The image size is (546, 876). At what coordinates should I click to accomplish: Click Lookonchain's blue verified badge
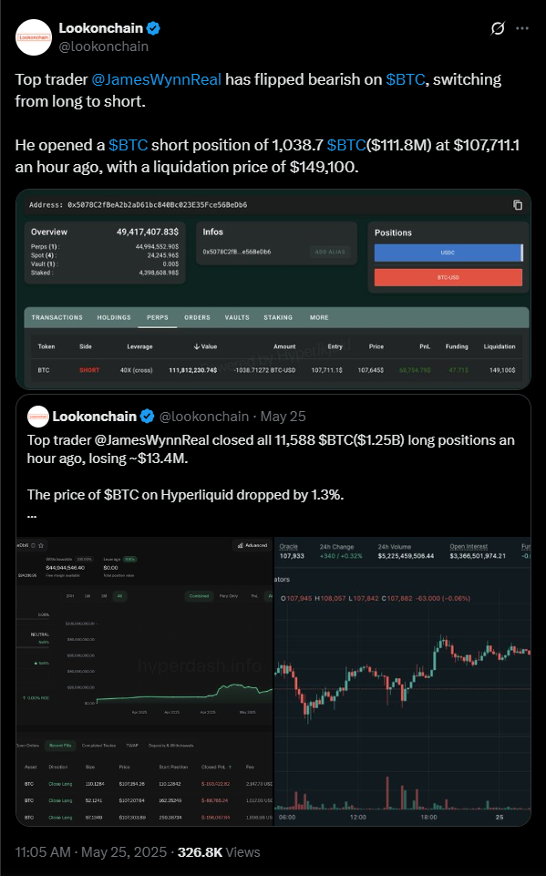pos(154,27)
